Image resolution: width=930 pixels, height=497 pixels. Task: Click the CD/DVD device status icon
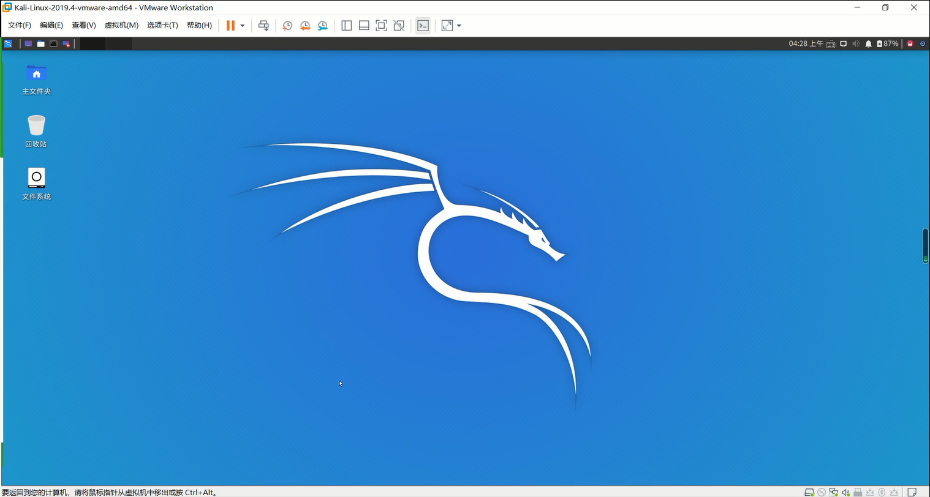pyautogui.click(x=822, y=492)
